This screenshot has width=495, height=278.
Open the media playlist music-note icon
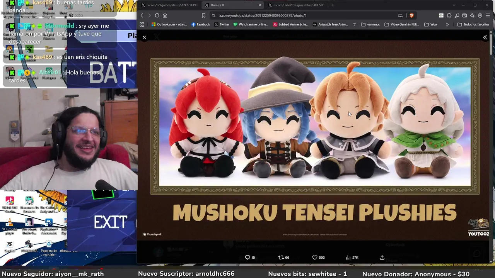click(457, 15)
